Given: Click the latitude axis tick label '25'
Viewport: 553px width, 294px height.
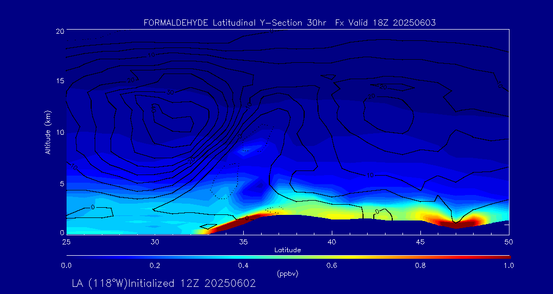Looking at the screenshot, I should tap(66, 242).
